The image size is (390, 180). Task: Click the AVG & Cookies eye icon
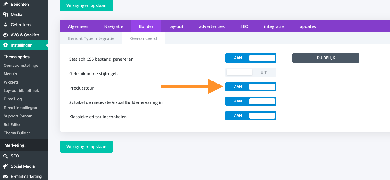pos(5,35)
